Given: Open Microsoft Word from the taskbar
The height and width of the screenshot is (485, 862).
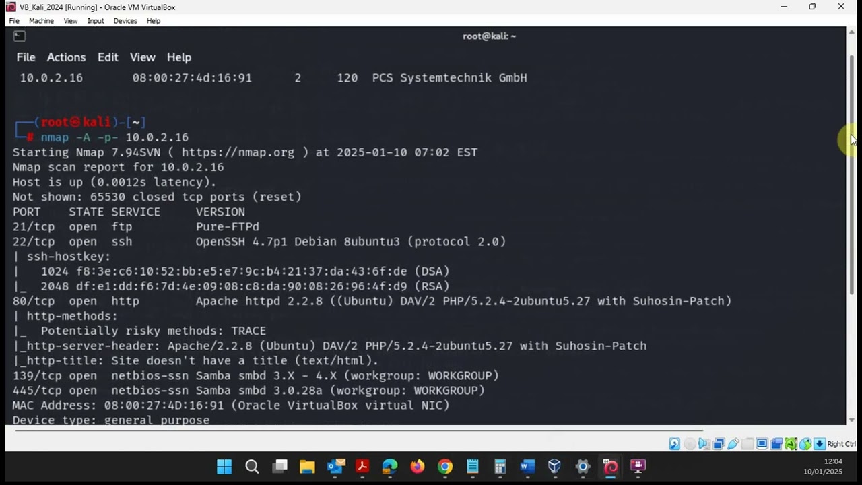Looking at the screenshot, I should pos(527,466).
